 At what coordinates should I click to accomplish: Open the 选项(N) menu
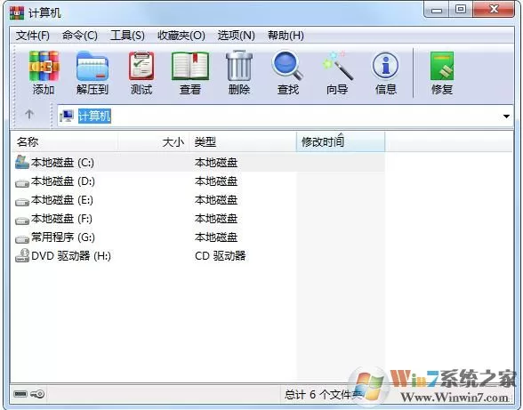(237, 36)
